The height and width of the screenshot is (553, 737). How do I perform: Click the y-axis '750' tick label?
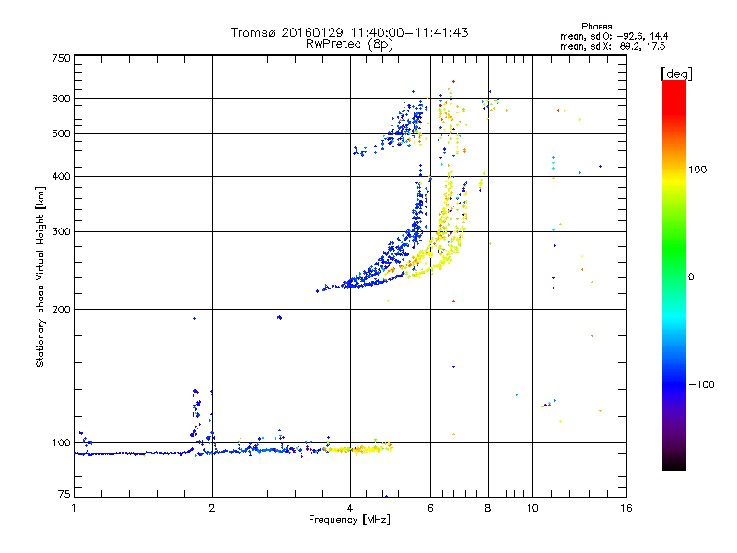click(x=61, y=58)
